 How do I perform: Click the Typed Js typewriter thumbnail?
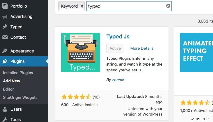81,52
